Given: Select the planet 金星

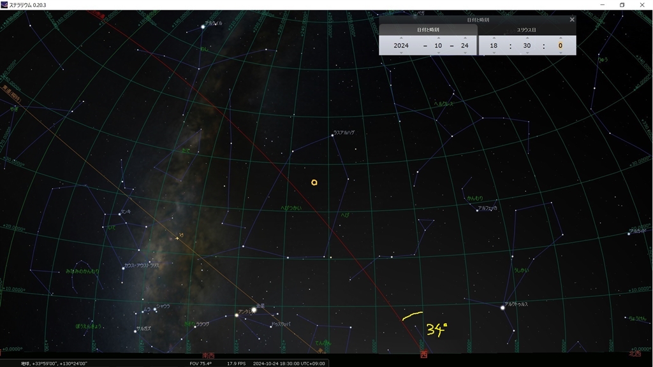Looking at the screenshot, I should tap(254, 310).
